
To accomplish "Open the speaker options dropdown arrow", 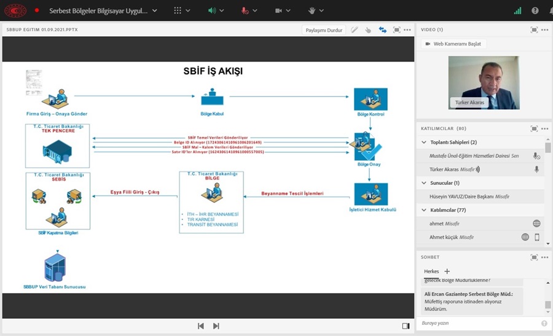I will (221, 10).
